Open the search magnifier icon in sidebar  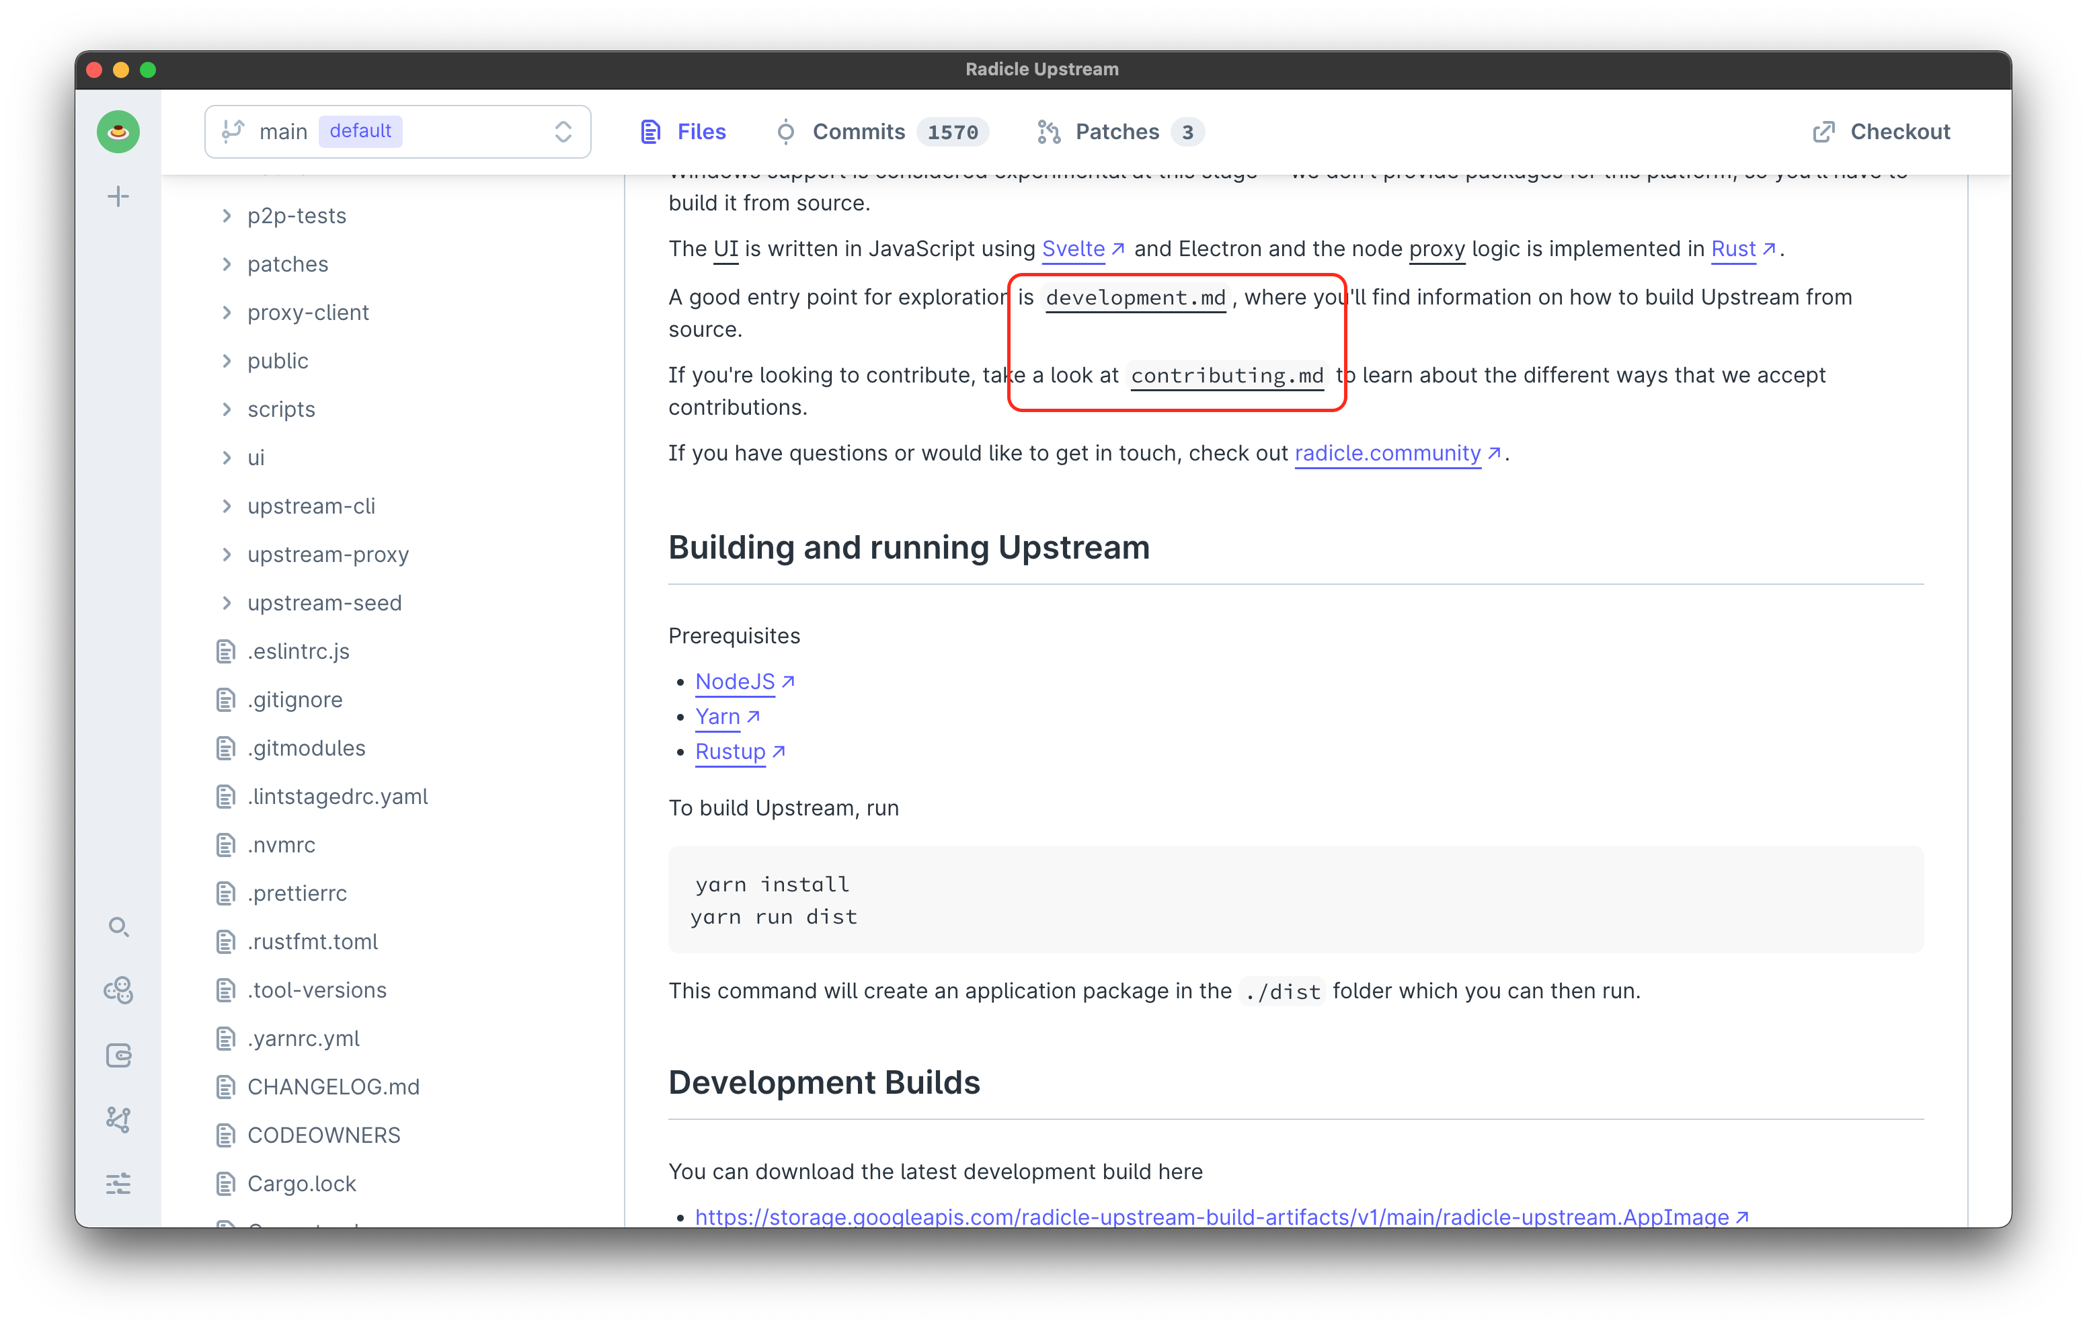(119, 926)
